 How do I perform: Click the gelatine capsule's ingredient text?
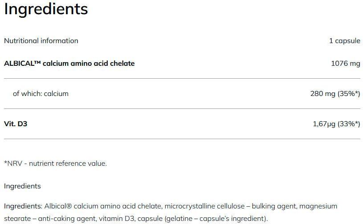(x=216, y=219)
